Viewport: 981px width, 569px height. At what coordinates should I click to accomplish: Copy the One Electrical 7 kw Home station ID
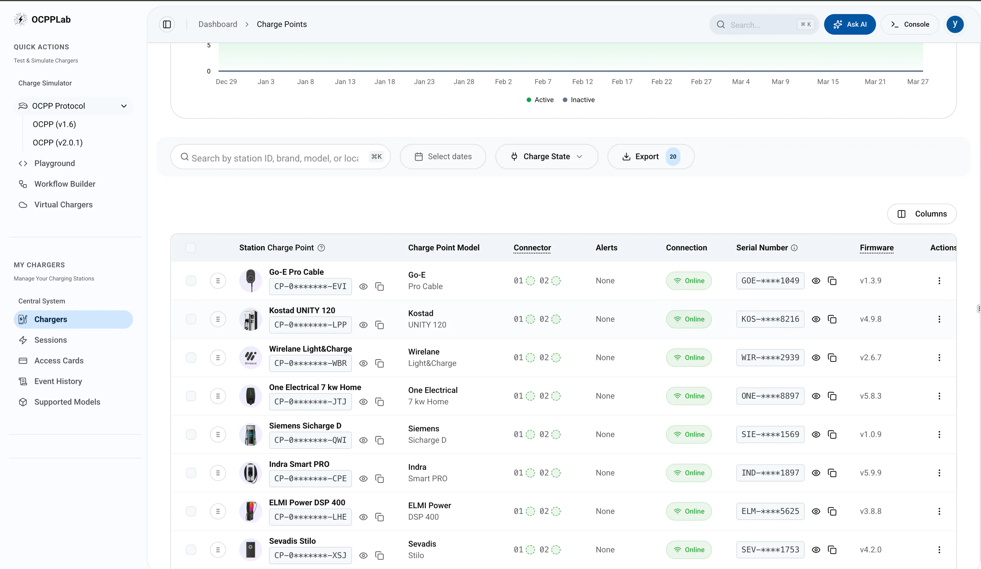[x=379, y=402]
